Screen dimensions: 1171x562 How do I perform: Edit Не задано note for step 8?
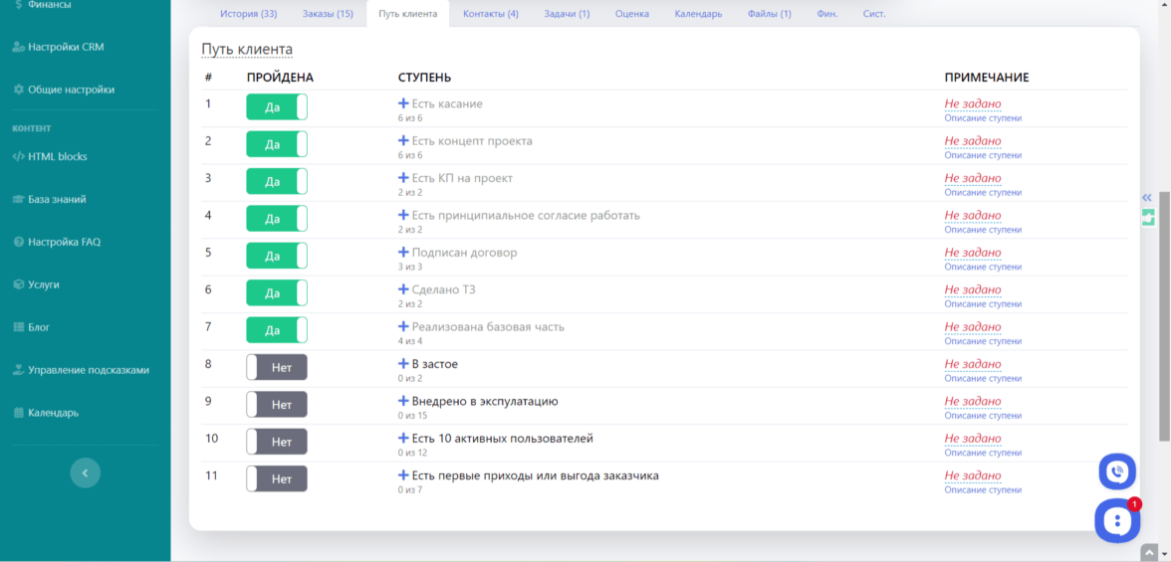coord(972,363)
